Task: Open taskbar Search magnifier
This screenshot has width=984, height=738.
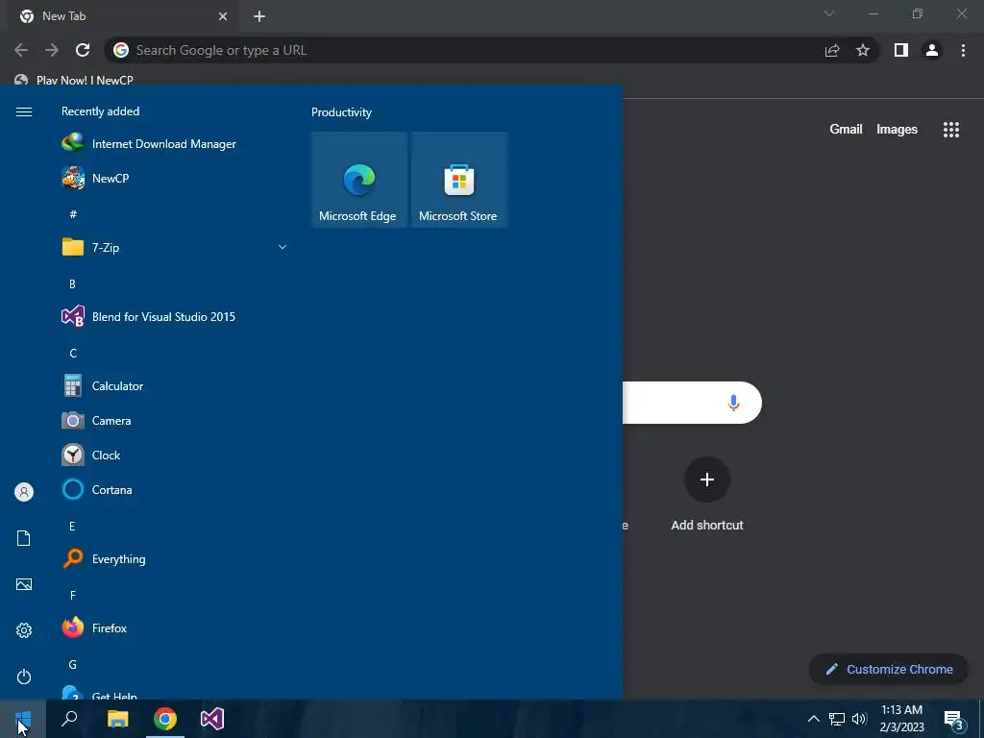Action: [x=69, y=719]
